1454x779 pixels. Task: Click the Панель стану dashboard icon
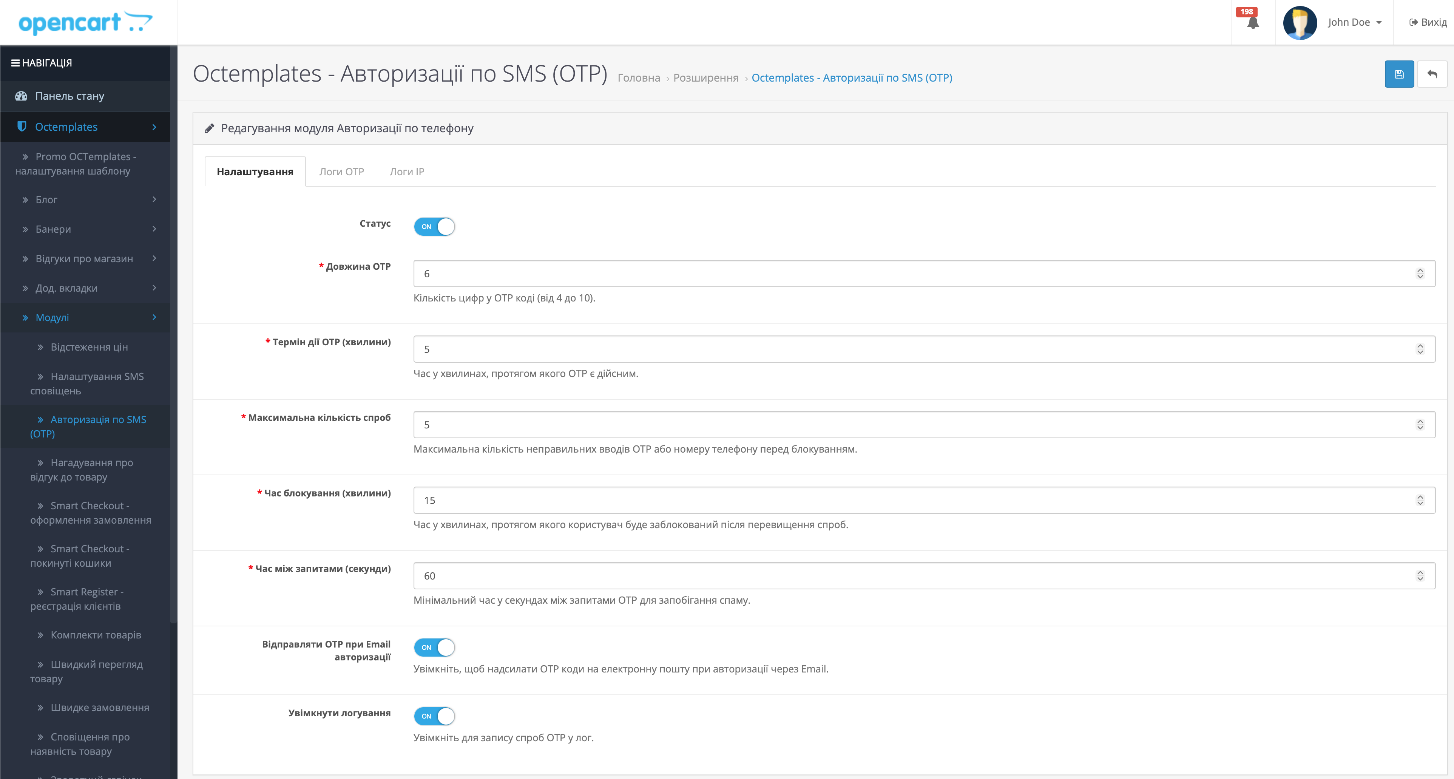coord(22,96)
